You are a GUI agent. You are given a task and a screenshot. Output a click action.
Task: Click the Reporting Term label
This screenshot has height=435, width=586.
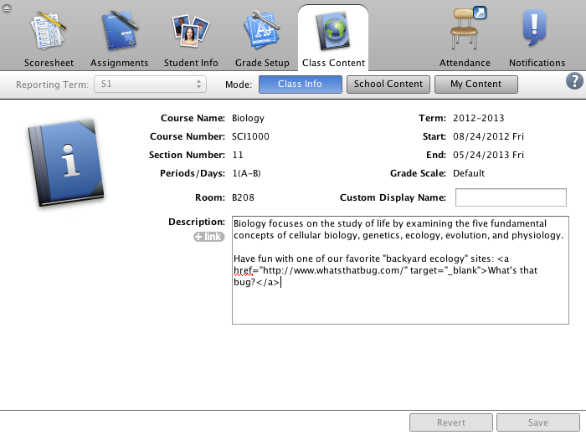tap(52, 84)
